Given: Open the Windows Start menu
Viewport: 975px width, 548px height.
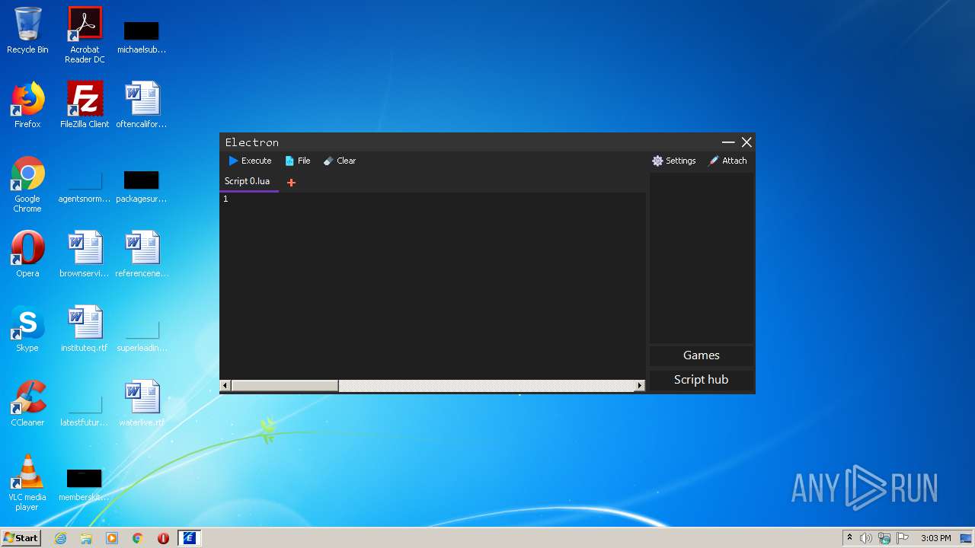Looking at the screenshot, I should 21,538.
